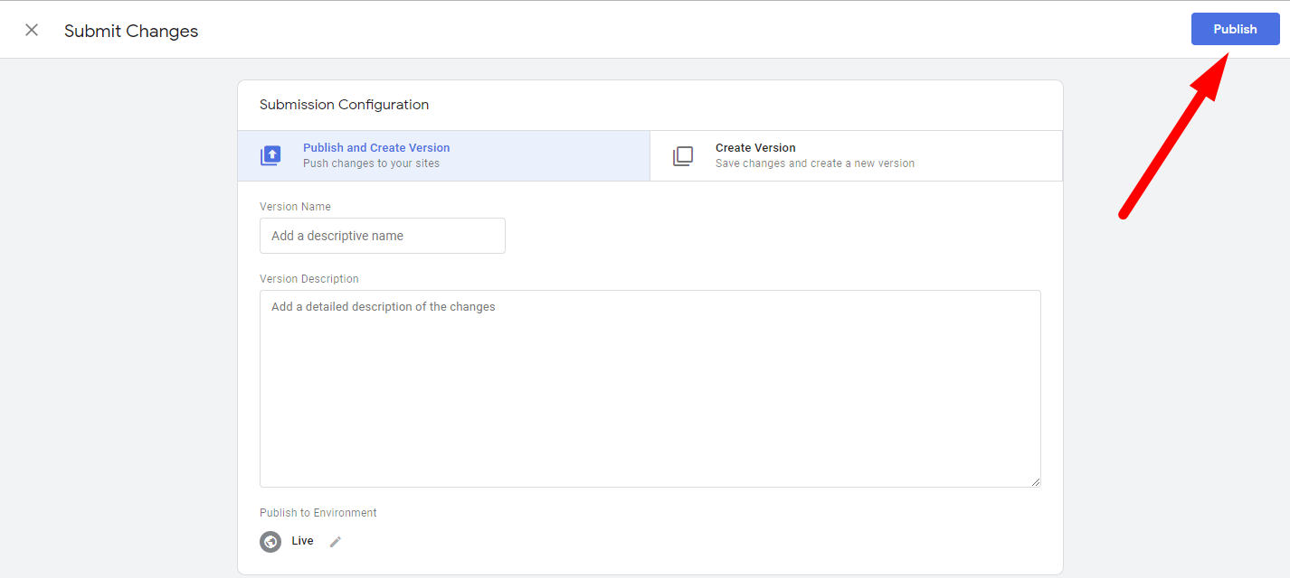Select the Publish and Create Version tab label

pos(376,147)
